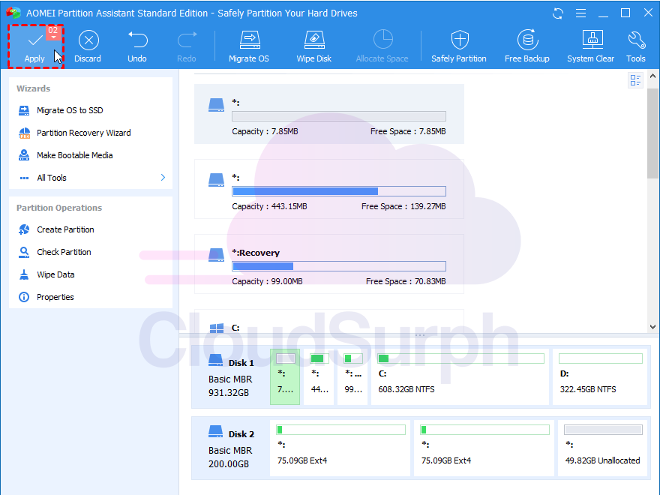This screenshot has height=495, width=660.
Task: Choose Wipe Data operation
Action: pos(55,274)
